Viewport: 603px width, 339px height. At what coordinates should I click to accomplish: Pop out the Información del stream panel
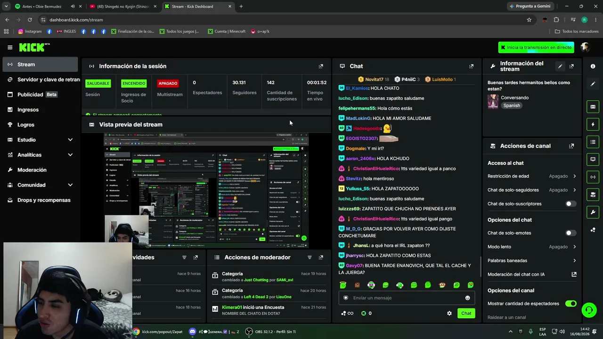coord(571,66)
